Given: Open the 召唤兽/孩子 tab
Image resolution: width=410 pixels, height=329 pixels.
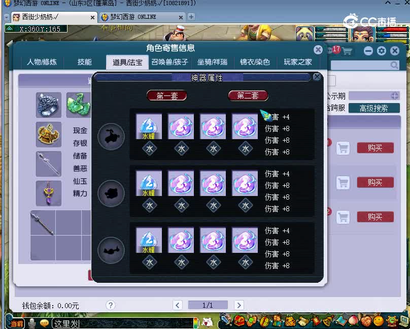Looking at the screenshot, I should click(169, 62).
